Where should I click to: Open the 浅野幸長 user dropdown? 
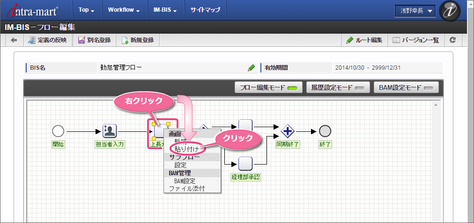[x=415, y=11]
